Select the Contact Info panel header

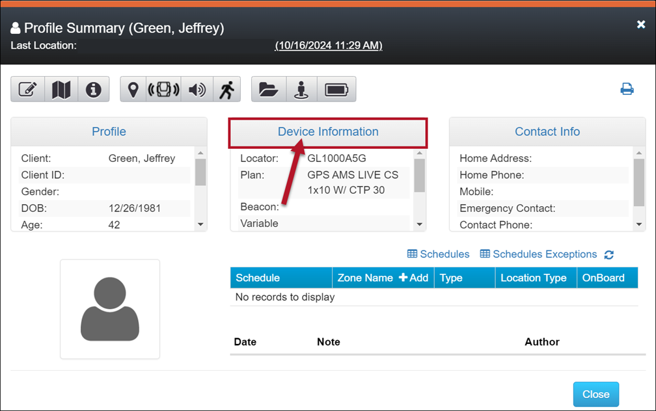pyautogui.click(x=547, y=132)
